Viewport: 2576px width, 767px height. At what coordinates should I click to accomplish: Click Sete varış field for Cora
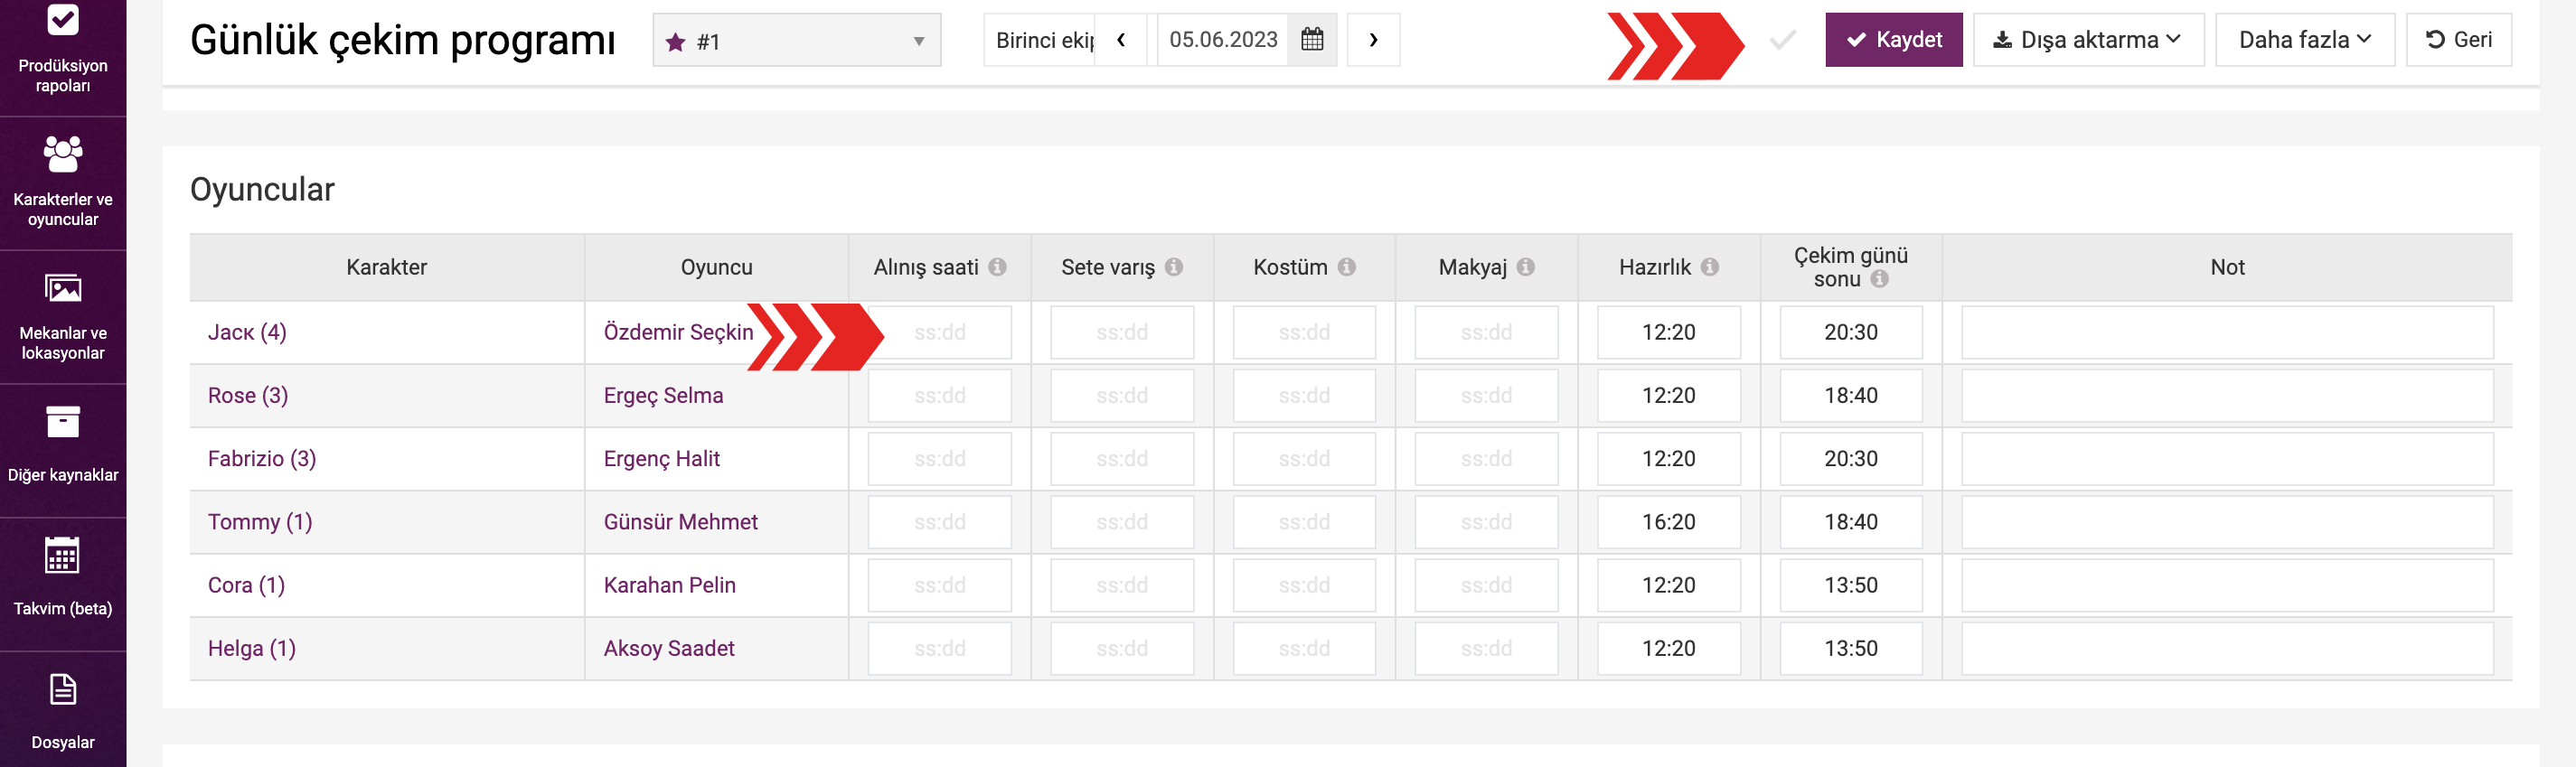coord(1122,585)
